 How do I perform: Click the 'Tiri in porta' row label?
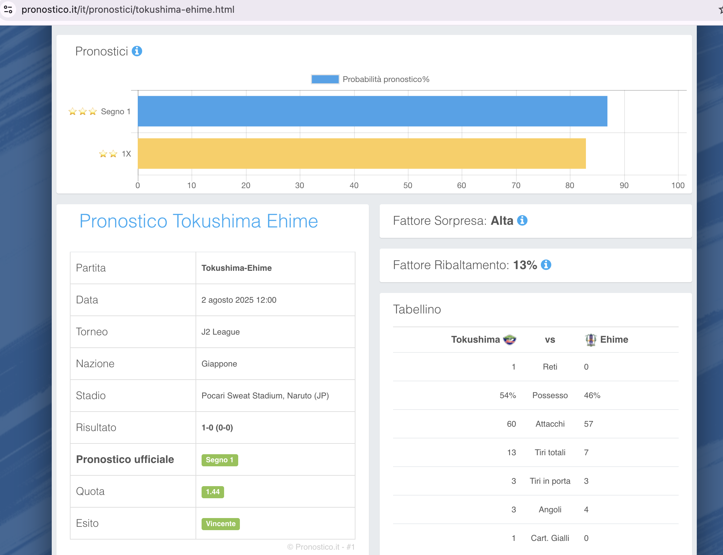coord(550,481)
